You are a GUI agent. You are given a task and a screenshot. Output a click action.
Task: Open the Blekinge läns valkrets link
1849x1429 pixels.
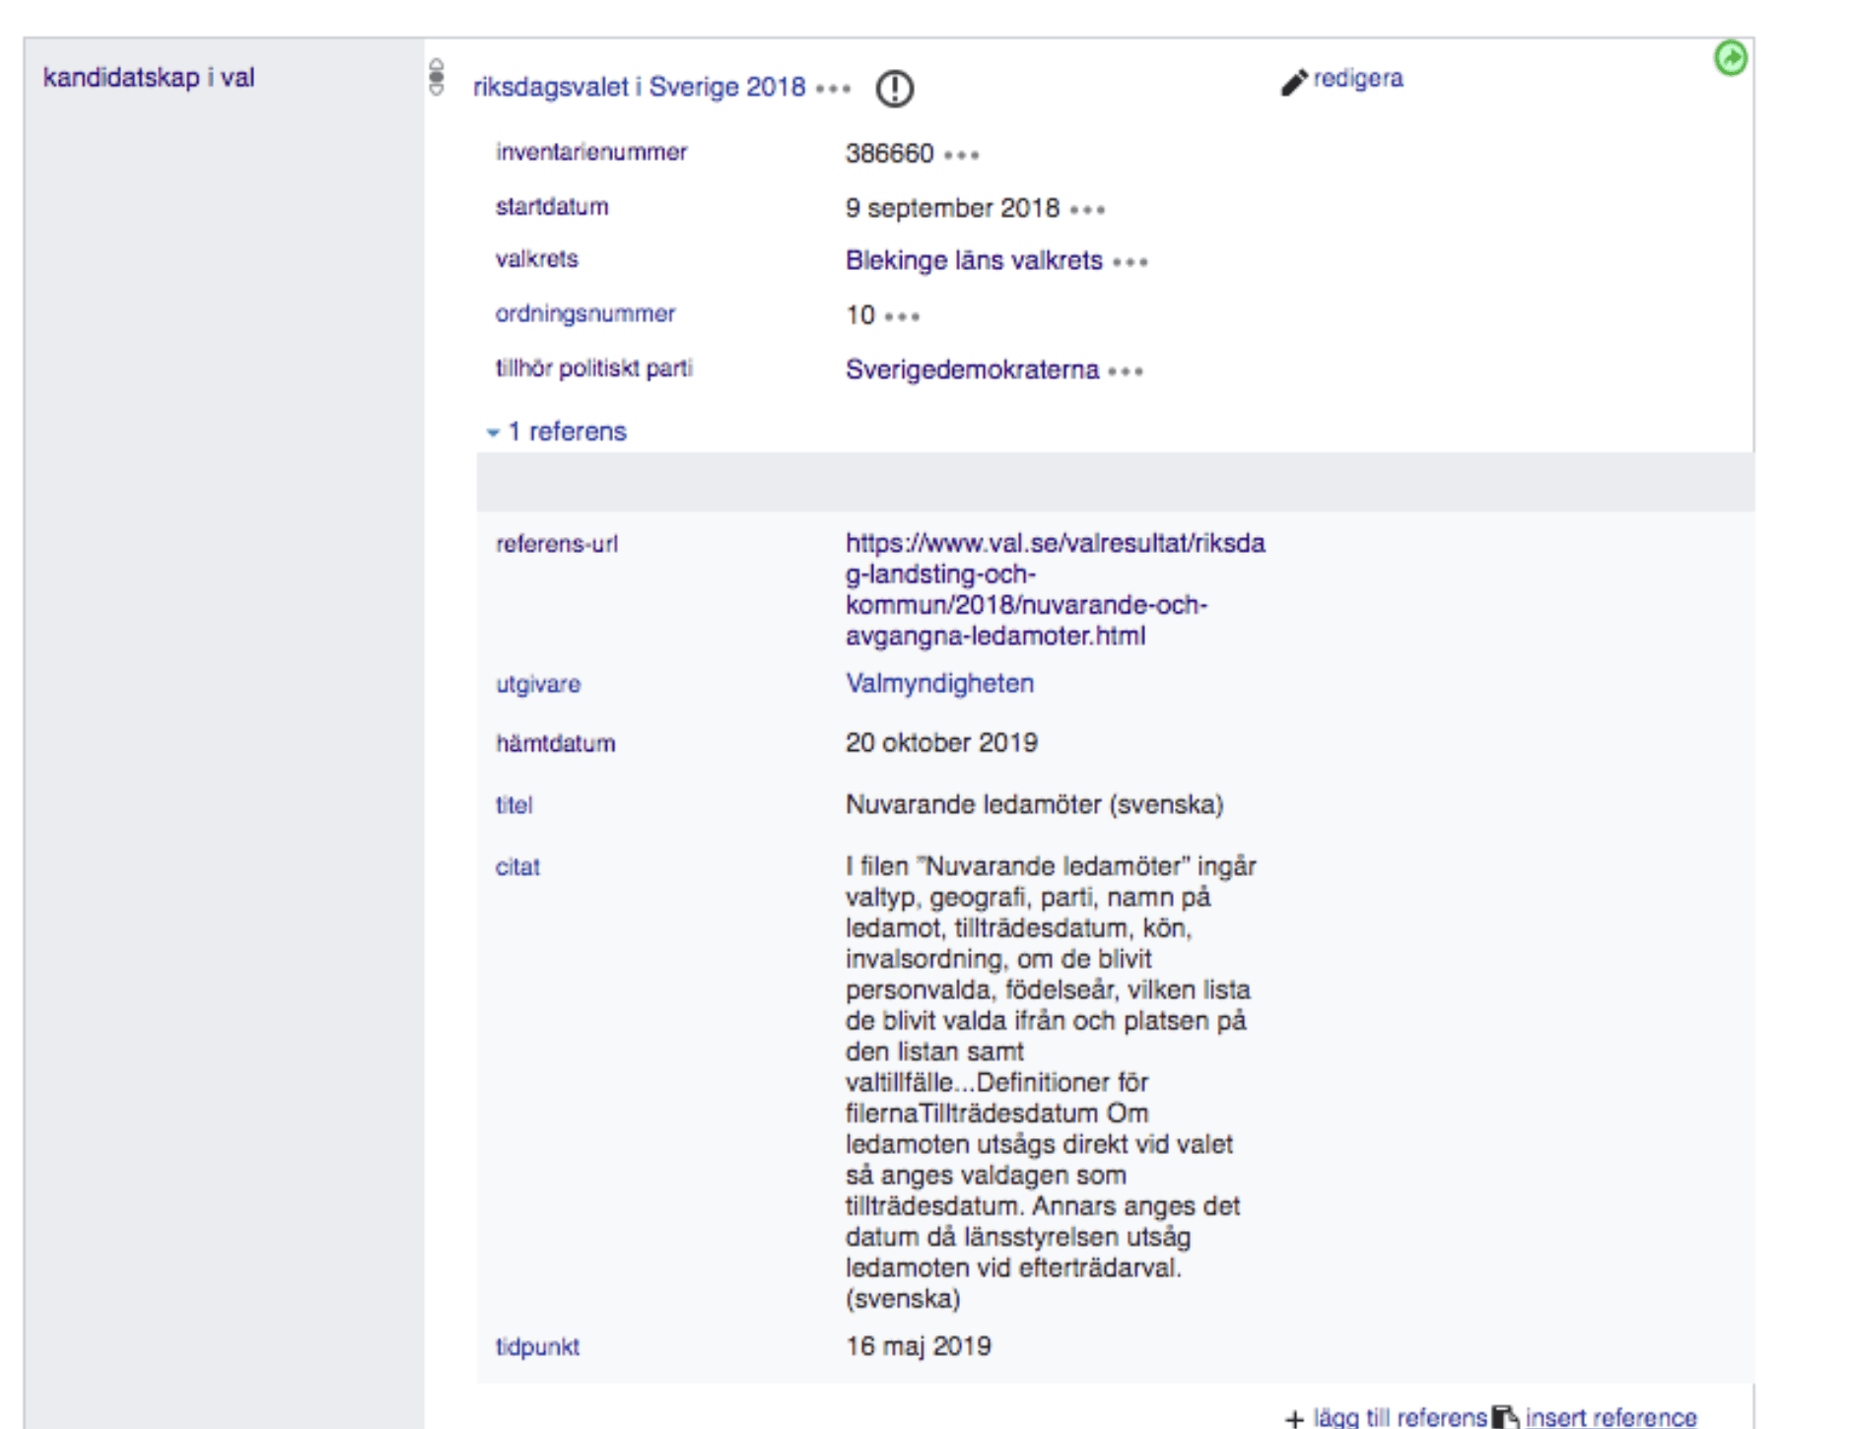973,261
